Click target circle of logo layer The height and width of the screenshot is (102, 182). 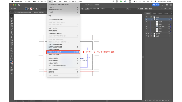tap(169, 17)
